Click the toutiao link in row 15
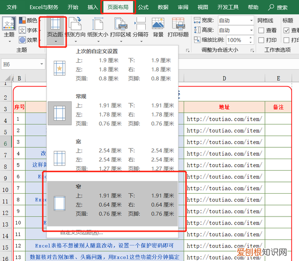The image size is (299, 261). coord(224,246)
